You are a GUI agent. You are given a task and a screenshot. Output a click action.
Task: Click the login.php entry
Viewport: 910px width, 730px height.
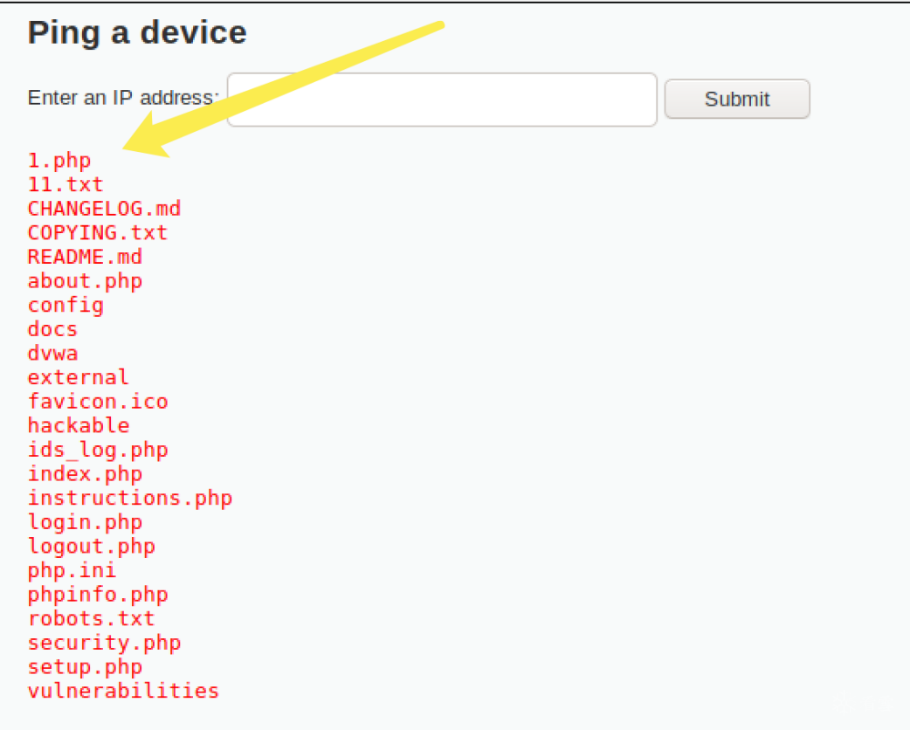(x=85, y=522)
